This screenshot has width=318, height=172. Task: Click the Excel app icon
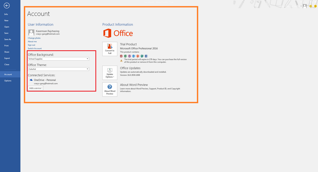tap(126, 56)
